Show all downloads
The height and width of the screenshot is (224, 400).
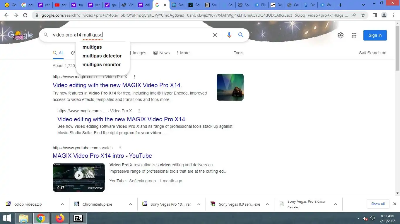point(378,204)
